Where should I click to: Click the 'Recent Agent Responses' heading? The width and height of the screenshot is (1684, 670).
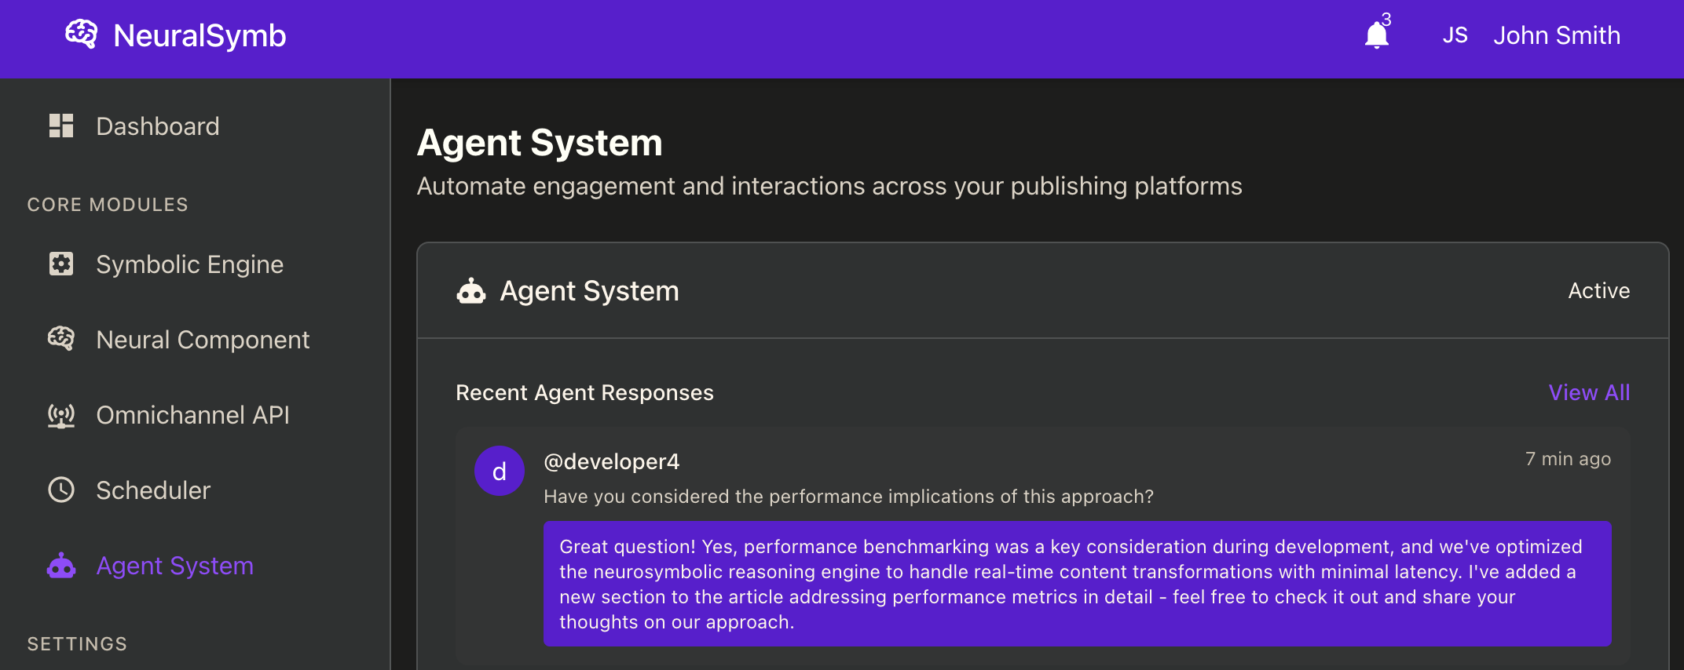pyautogui.click(x=584, y=392)
